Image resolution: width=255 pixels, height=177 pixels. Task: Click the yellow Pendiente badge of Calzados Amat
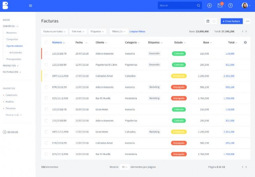point(179,76)
